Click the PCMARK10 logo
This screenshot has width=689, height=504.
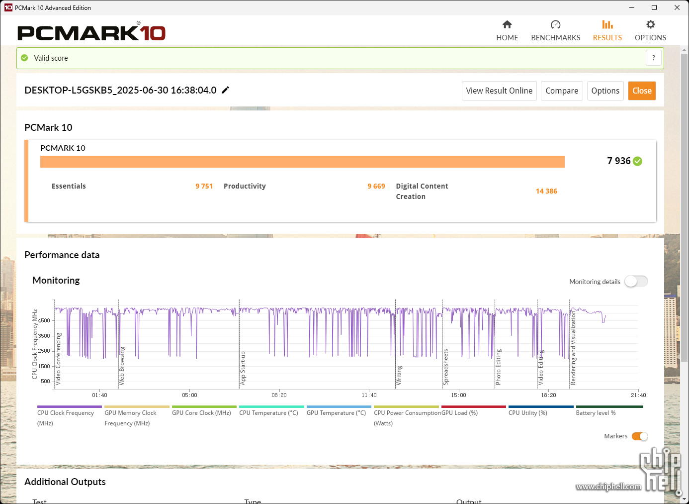coord(91,32)
